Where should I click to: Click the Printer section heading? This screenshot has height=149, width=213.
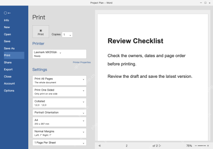coord(38,43)
